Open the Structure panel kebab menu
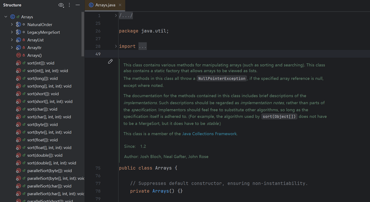Image resolution: width=370 pixels, height=202 pixels. (x=69, y=5)
